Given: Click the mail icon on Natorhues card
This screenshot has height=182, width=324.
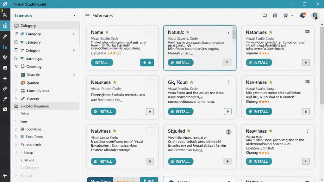Looking at the screenshot, I should [308, 32].
